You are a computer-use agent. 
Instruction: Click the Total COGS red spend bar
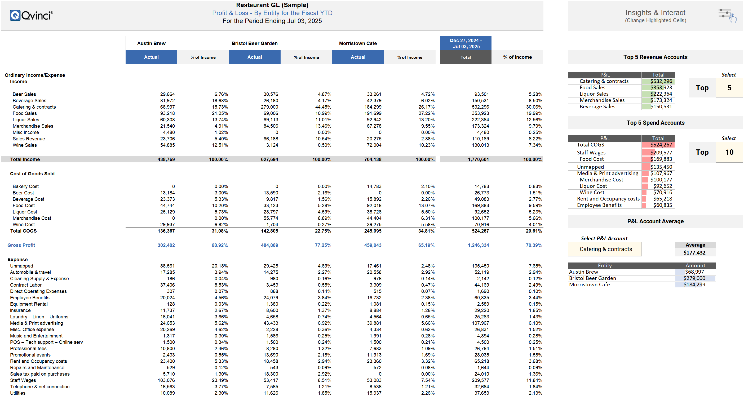click(658, 145)
